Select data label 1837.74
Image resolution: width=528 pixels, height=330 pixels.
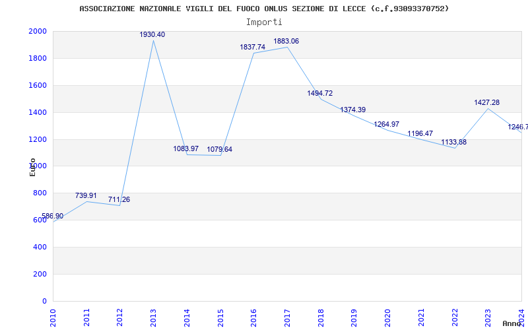click(253, 47)
